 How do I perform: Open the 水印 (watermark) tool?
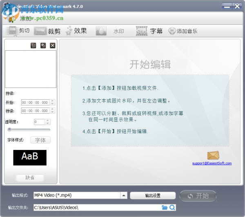coord(110,31)
